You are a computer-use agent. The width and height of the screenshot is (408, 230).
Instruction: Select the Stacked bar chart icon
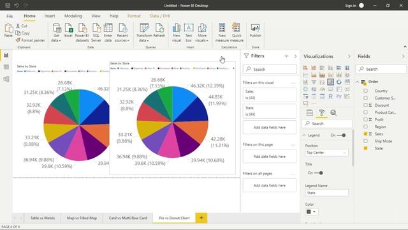[x=305, y=68]
